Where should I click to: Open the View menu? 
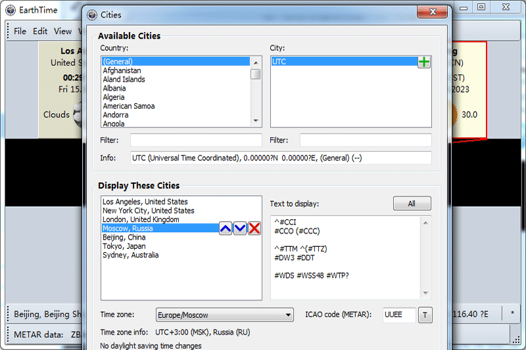pyautogui.click(x=62, y=31)
